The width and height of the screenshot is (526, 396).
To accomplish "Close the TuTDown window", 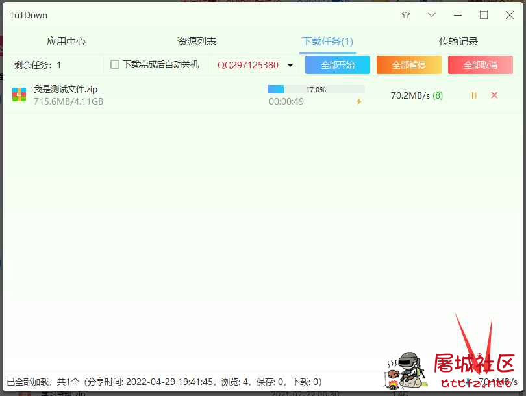I will (x=510, y=15).
